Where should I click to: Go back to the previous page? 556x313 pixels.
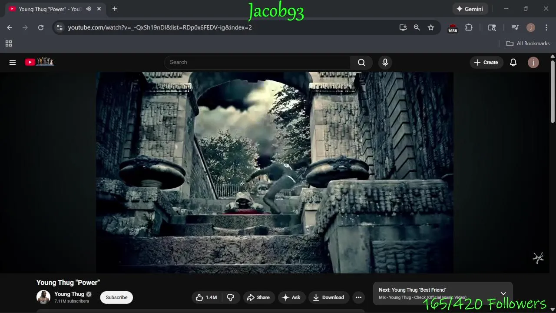click(10, 27)
